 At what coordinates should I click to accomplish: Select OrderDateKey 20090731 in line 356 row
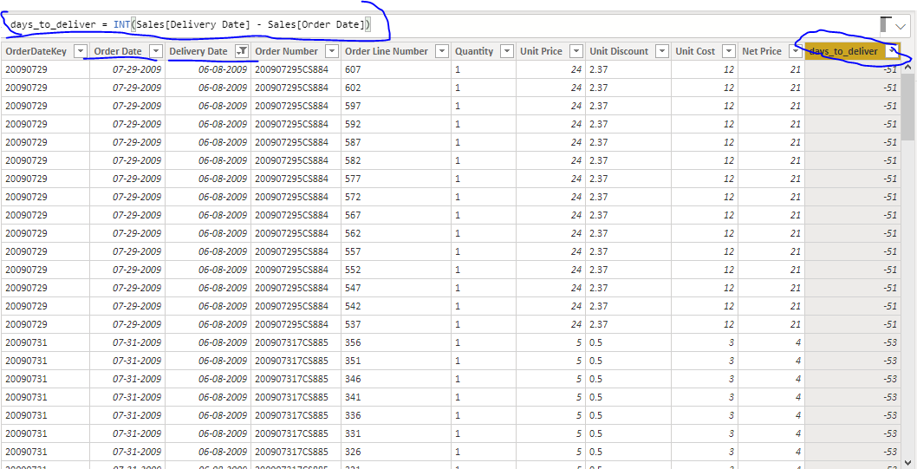45,342
